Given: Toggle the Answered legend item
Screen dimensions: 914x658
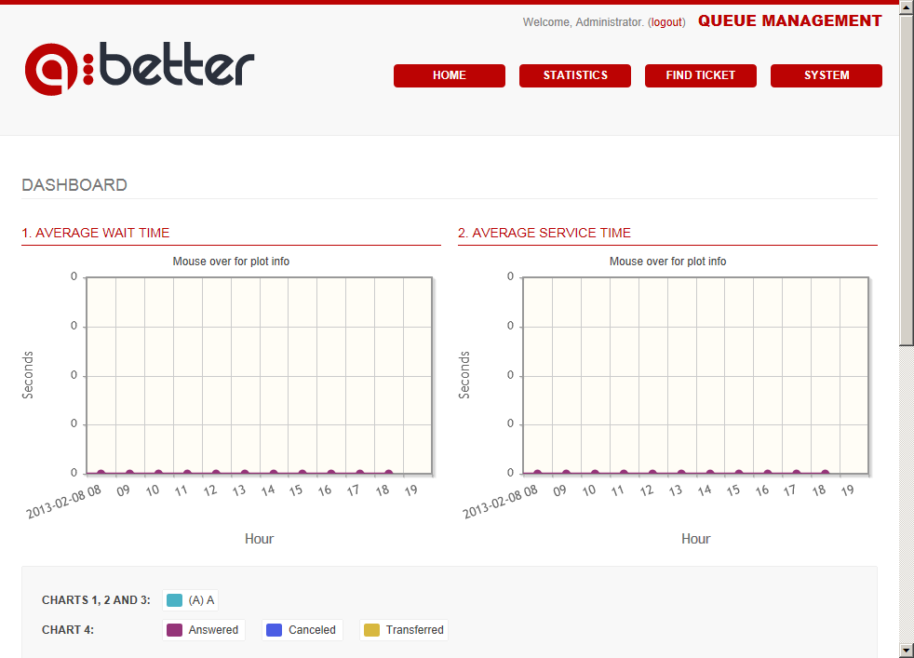Looking at the screenshot, I should [x=203, y=629].
